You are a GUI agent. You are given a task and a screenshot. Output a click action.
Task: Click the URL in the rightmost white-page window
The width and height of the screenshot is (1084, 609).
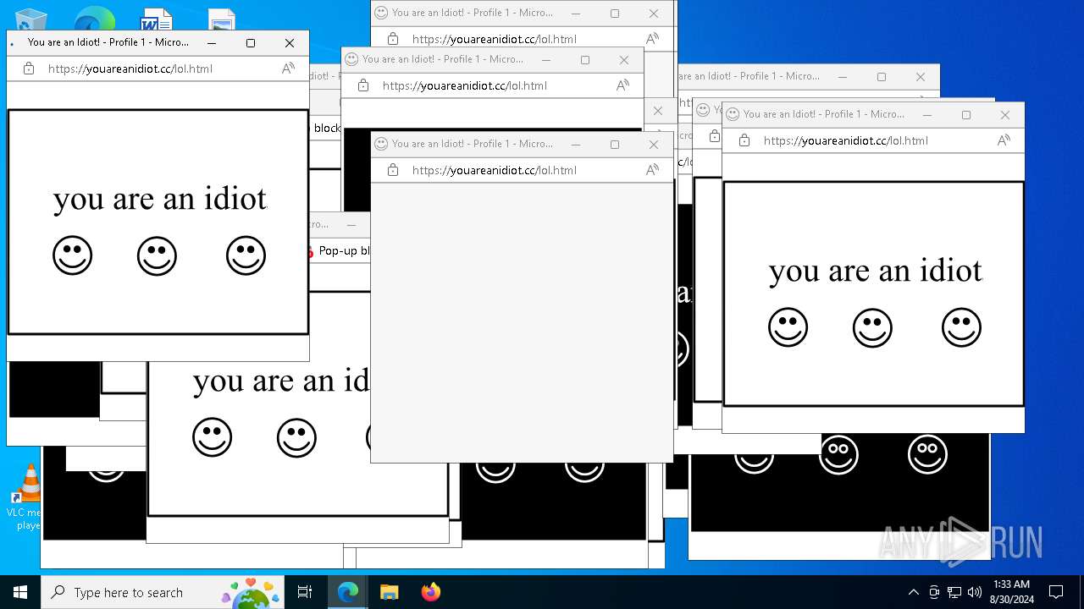click(846, 140)
